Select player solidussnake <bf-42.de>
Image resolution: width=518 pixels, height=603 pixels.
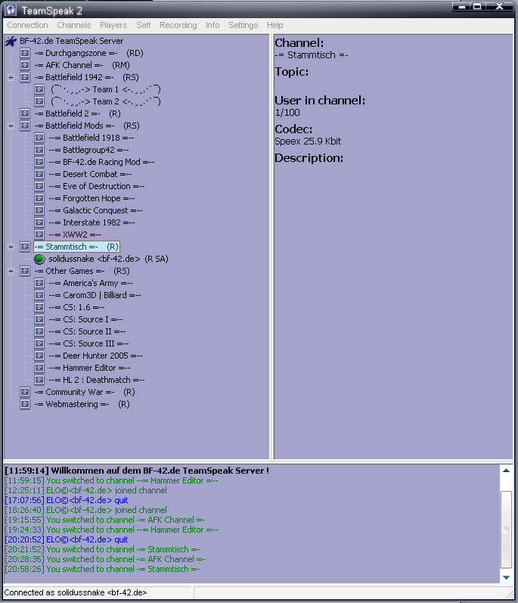[108, 259]
